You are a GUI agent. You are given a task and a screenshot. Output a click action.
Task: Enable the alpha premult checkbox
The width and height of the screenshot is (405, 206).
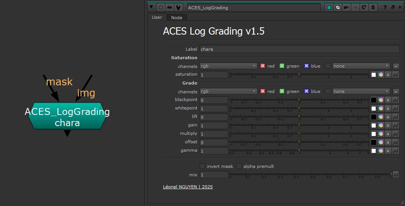point(239,166)
